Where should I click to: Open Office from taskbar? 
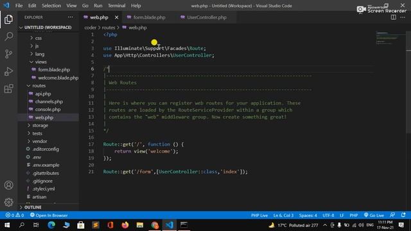110,225
